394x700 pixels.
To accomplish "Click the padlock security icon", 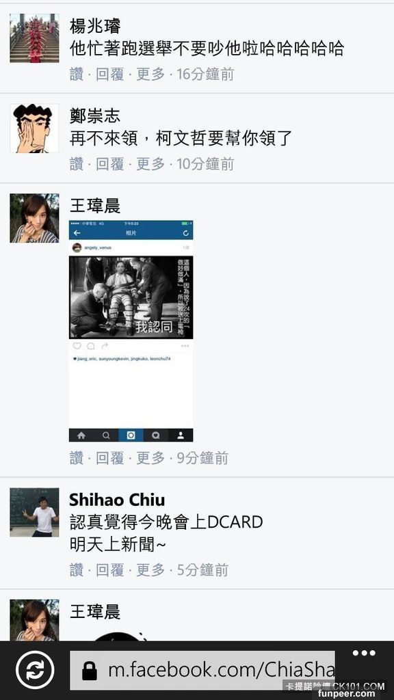I will (90, 670).
